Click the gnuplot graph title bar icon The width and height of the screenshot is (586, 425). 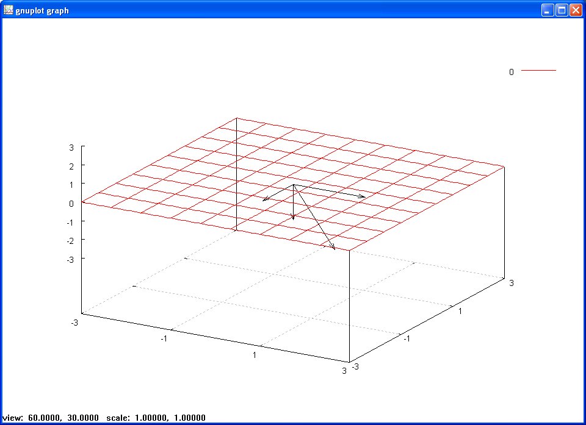pos(8,10)
